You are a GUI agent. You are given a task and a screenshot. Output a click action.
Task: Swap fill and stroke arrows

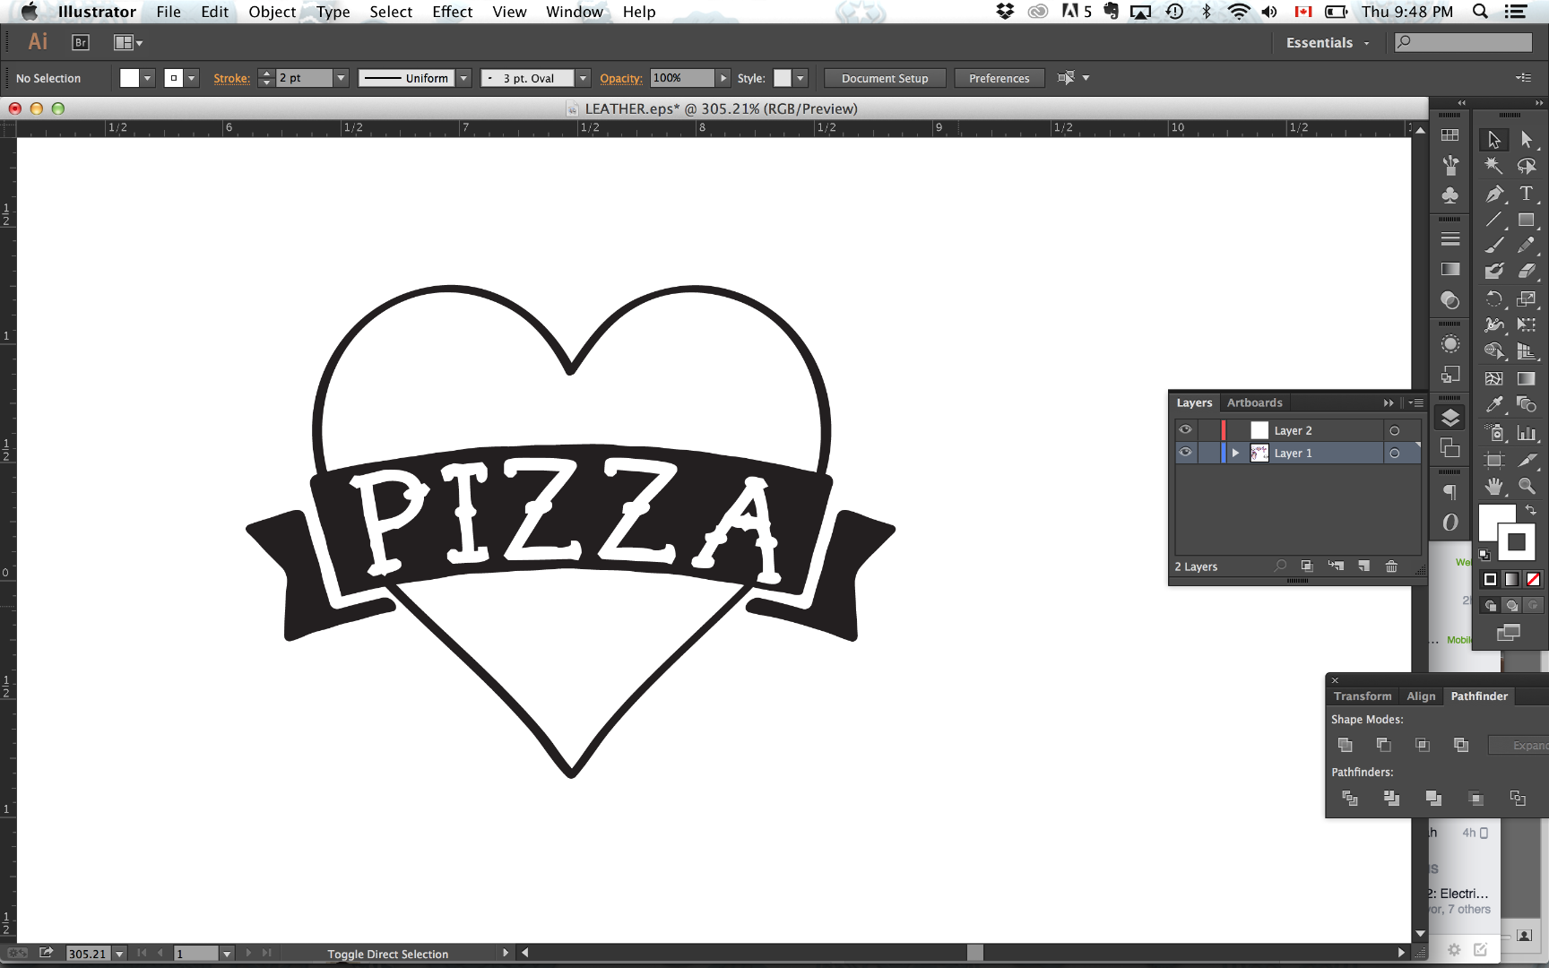1531,509
